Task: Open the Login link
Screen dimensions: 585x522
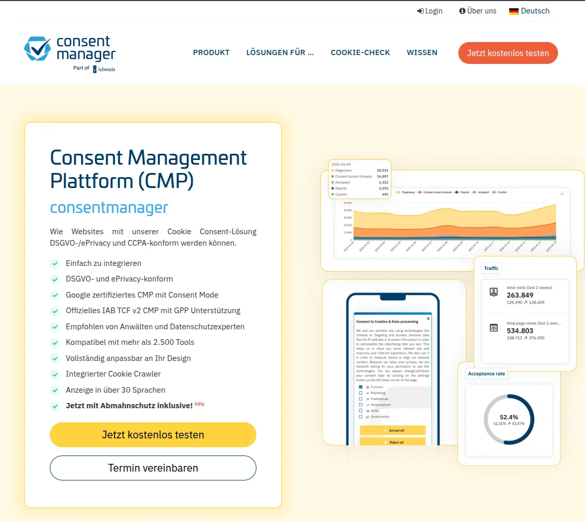Action: 430,11
